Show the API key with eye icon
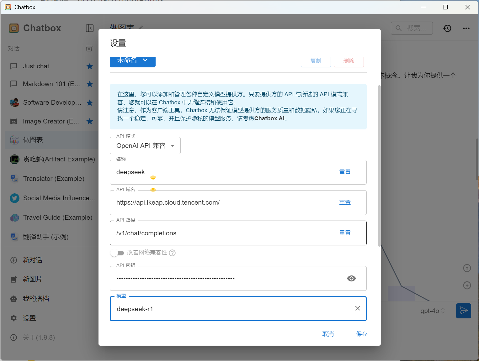 click(x=351, y=278)
